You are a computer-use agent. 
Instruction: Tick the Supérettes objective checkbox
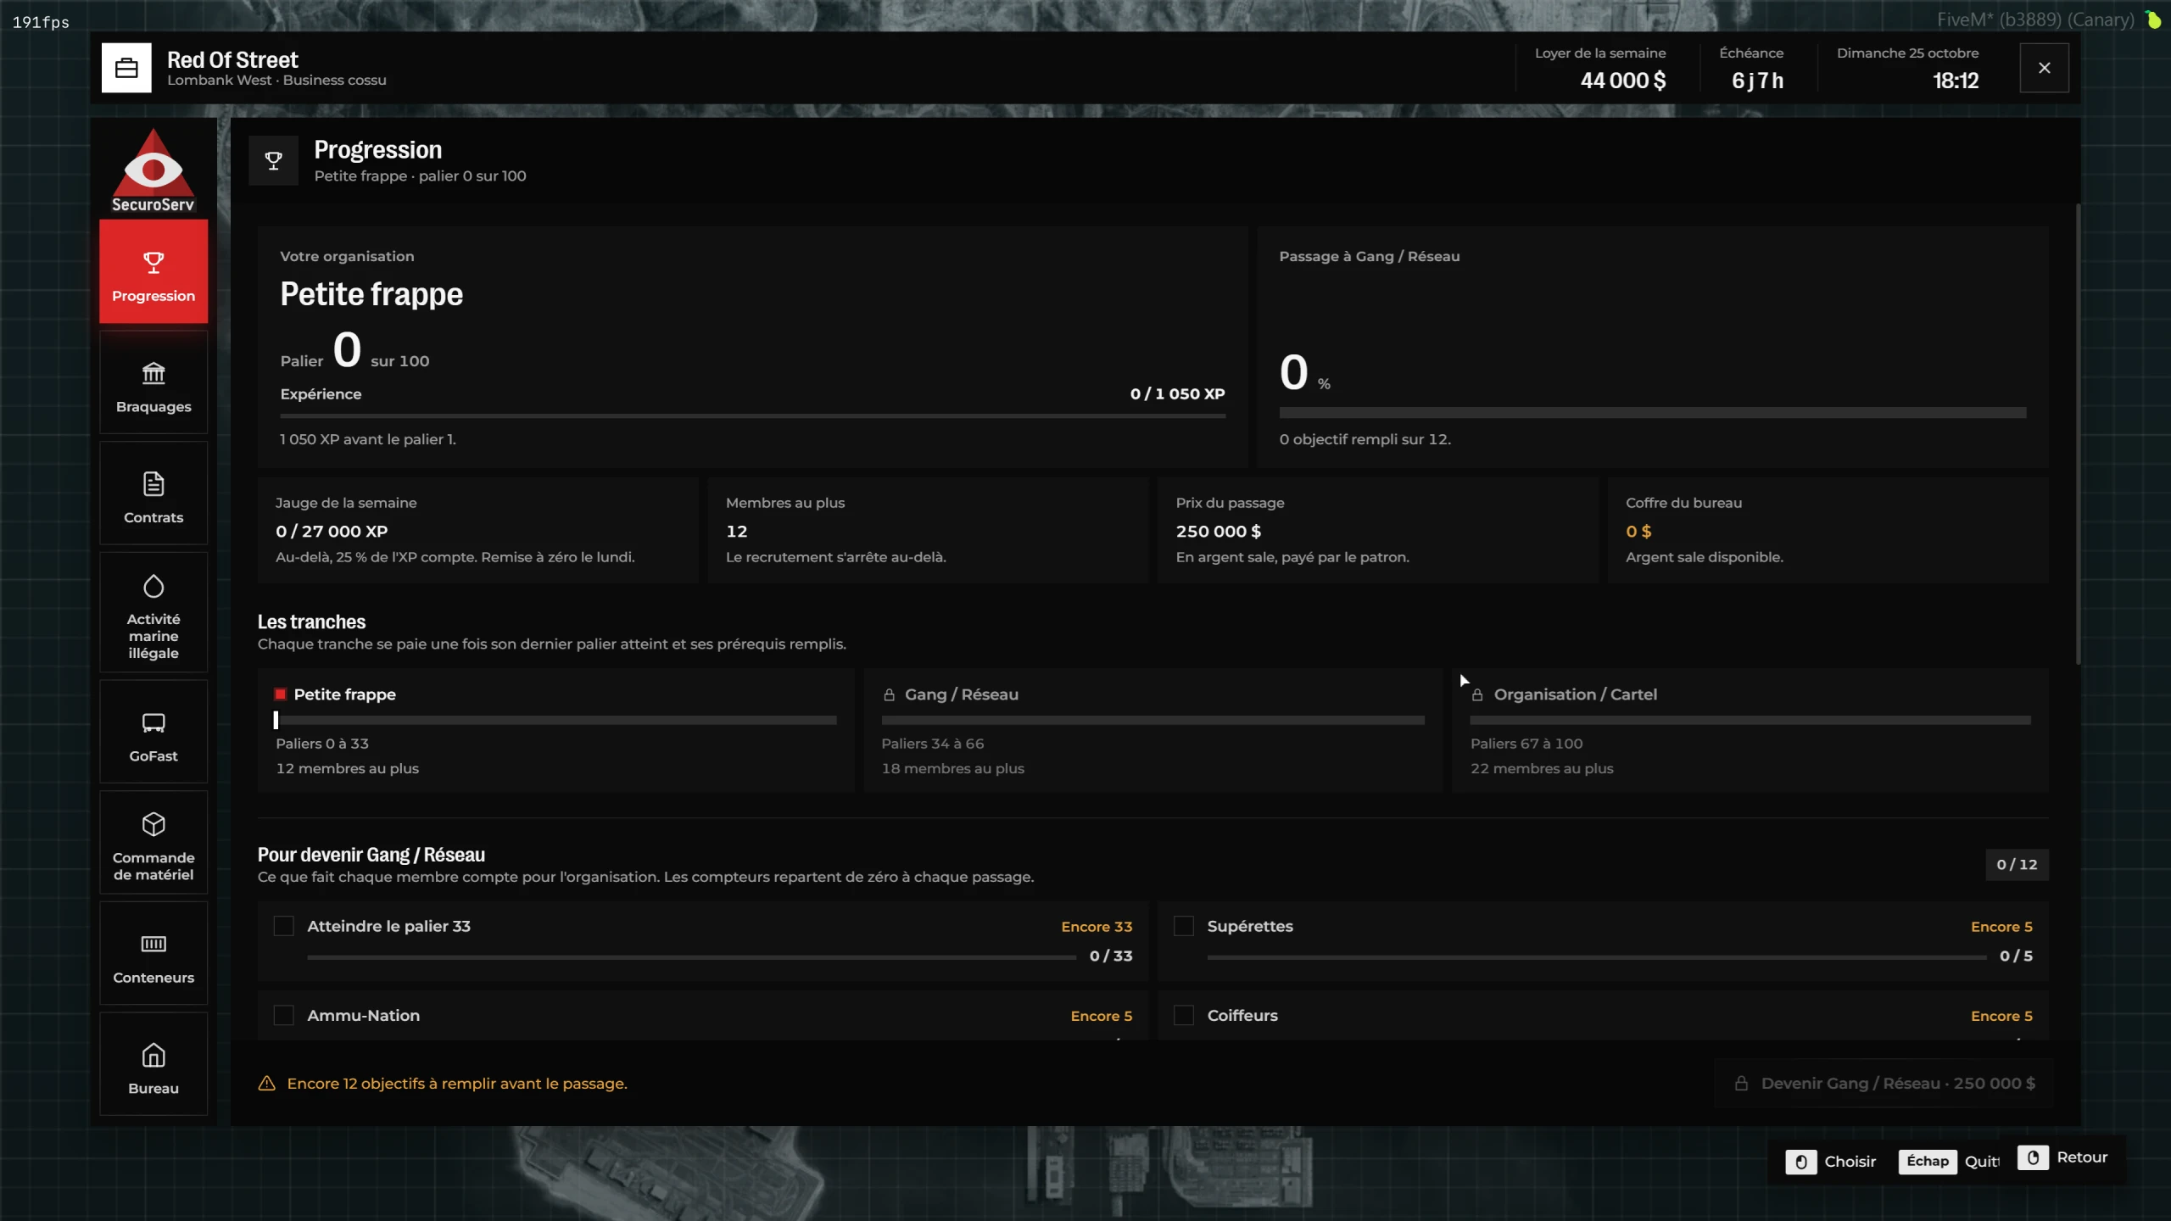(x=1184, y=926)
